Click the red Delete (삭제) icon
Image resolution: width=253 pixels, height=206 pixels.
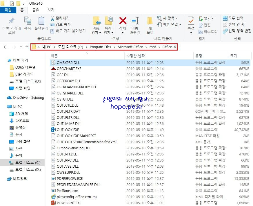coord(123,21)
